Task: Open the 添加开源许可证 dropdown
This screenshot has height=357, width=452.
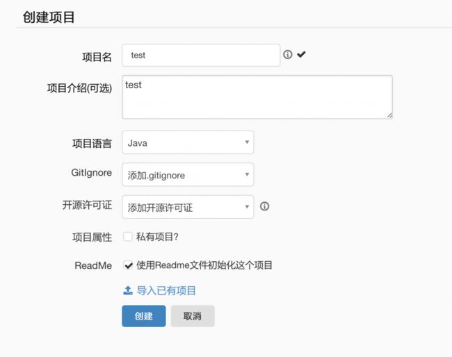Action: click(x=188, y=207)
